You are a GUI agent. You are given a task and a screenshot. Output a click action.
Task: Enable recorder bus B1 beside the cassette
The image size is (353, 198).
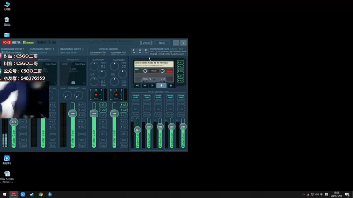(x=180, y=76)
